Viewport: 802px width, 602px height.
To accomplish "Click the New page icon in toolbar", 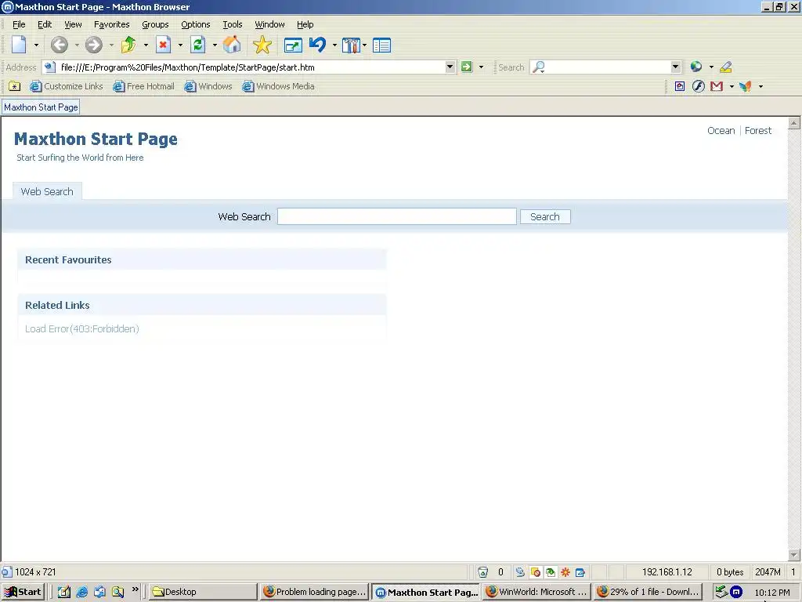I will [20, 45].
